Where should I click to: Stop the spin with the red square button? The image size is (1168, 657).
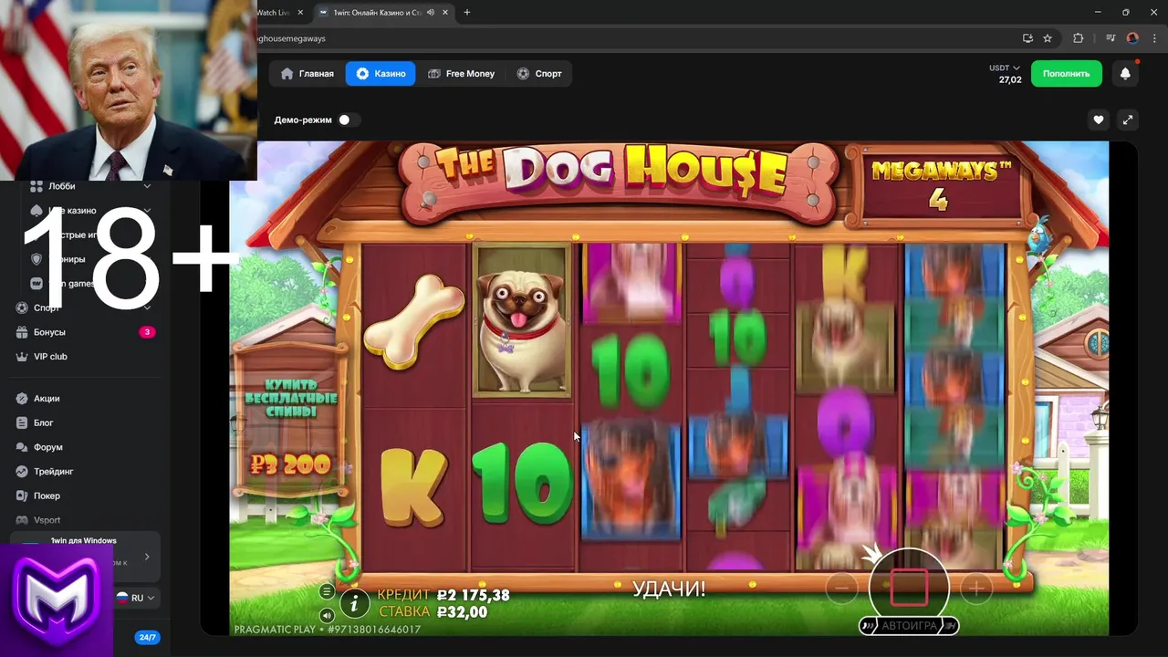(x=909, y=589)
